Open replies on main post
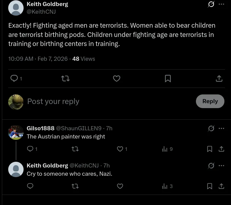This screenshot has height=205, width=231. [16, 79]
